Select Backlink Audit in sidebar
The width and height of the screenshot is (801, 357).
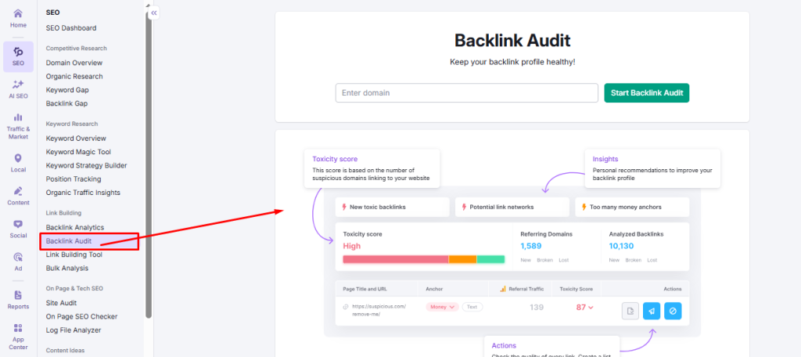coord(89,241)
